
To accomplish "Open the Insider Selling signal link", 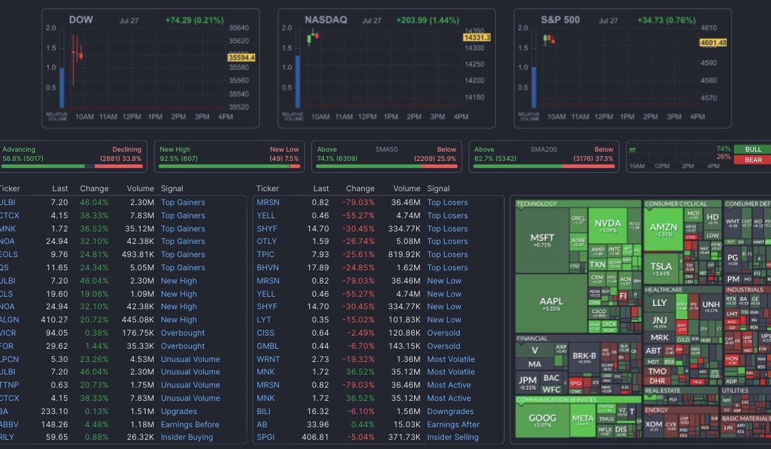I will coord(453,437).
